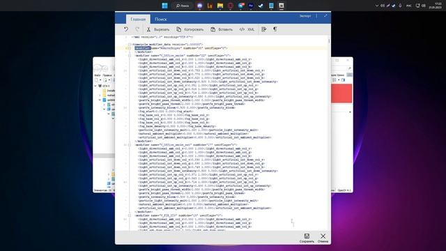Click the first particle_light_intensity_mult line
Image resolution: width=446 pixels, height=251 pixels.
198,130
